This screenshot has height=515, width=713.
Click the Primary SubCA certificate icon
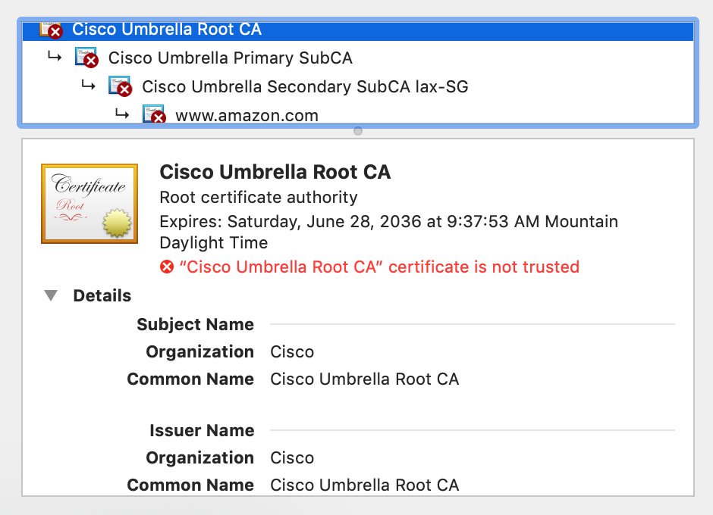click(86, 58)
